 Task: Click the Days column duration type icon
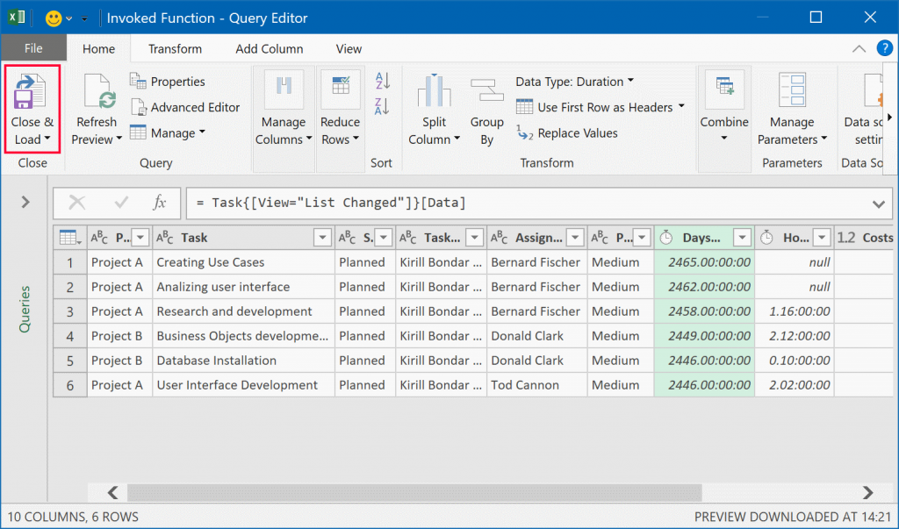[x=665, y=237]
